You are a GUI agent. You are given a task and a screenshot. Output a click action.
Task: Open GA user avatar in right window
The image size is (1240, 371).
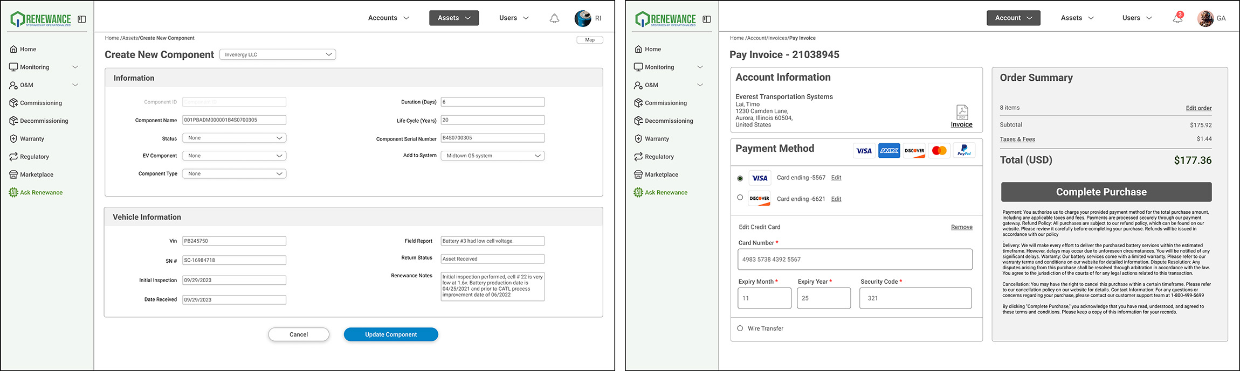[x=1205, y=18]
